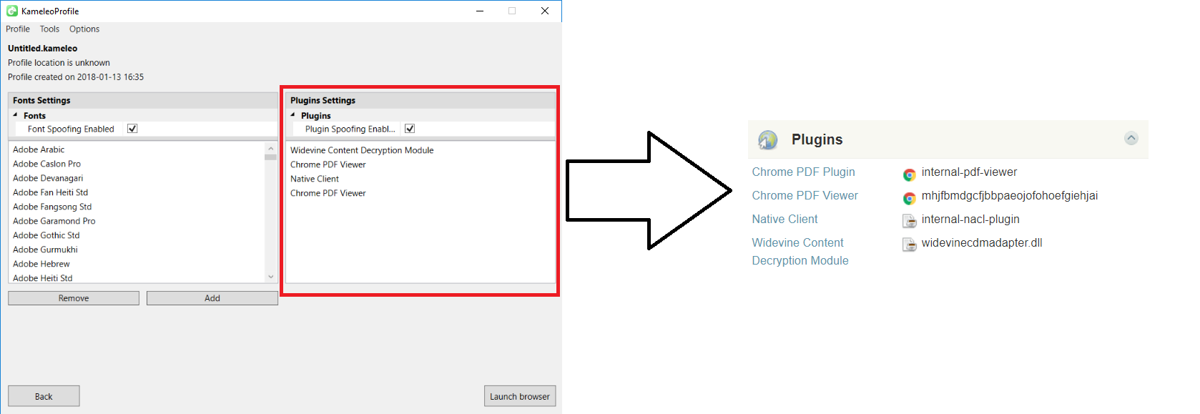Open the Tools menu
Screen dimensions: 1200x414
pos(49,29)
